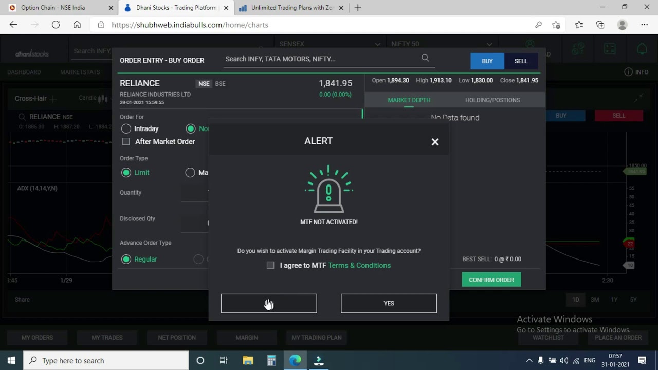Open the browser Collections icon
The image size is (658, 370).
click(x=600, y=25)
